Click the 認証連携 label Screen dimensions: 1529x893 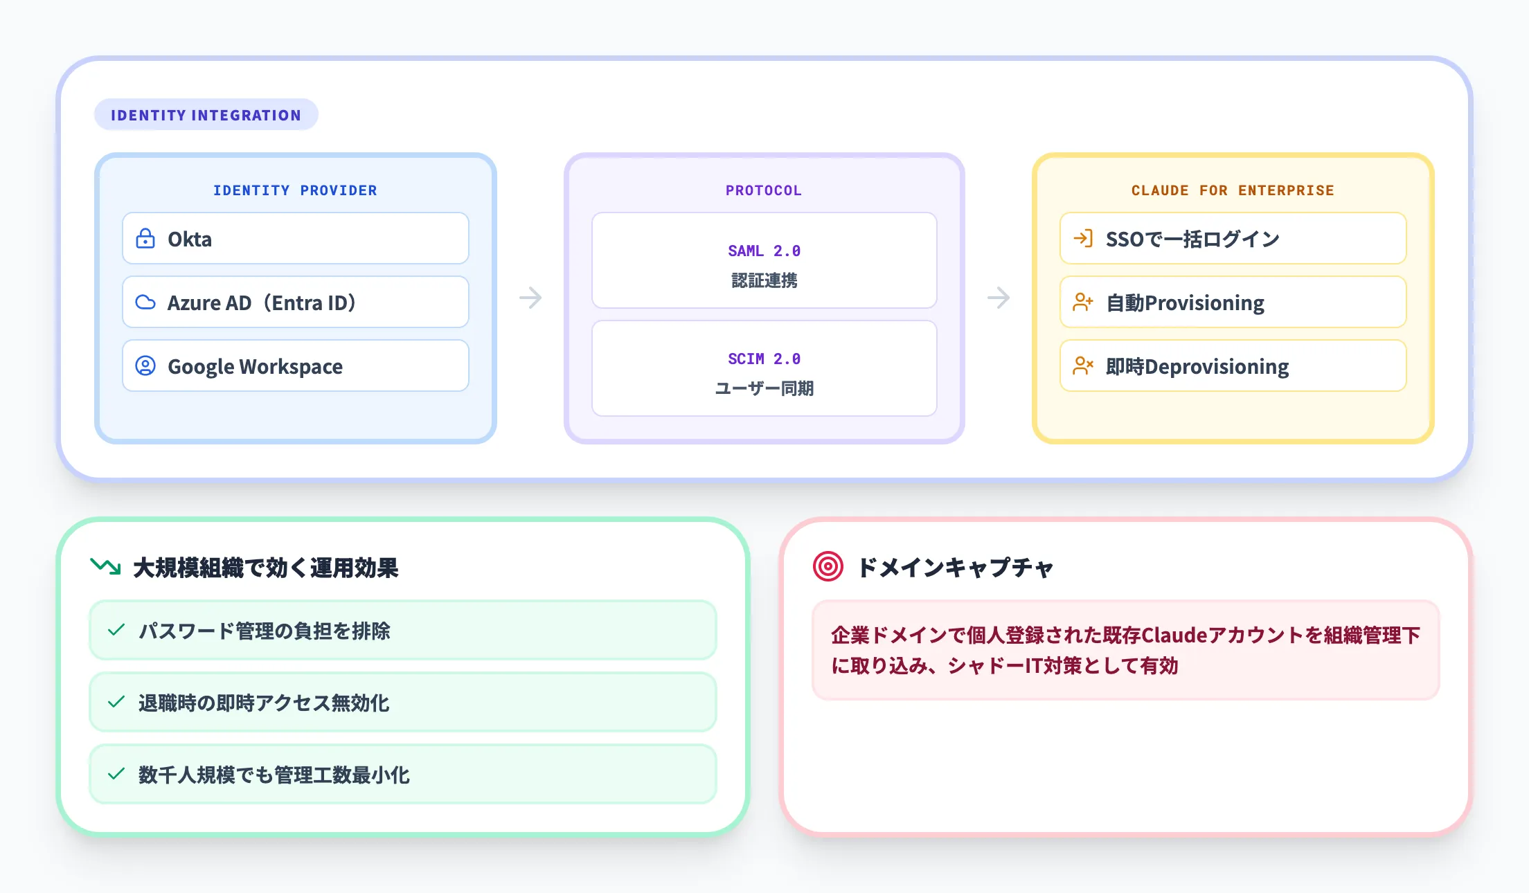coord(764,280)
